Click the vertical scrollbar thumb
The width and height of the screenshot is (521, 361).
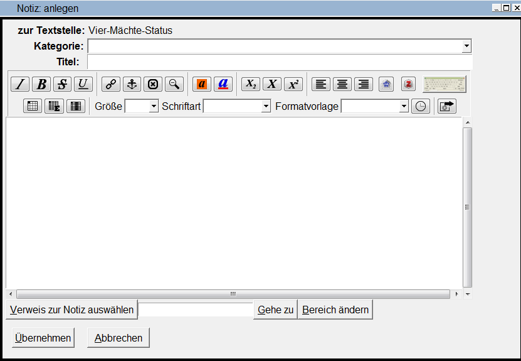468,207
